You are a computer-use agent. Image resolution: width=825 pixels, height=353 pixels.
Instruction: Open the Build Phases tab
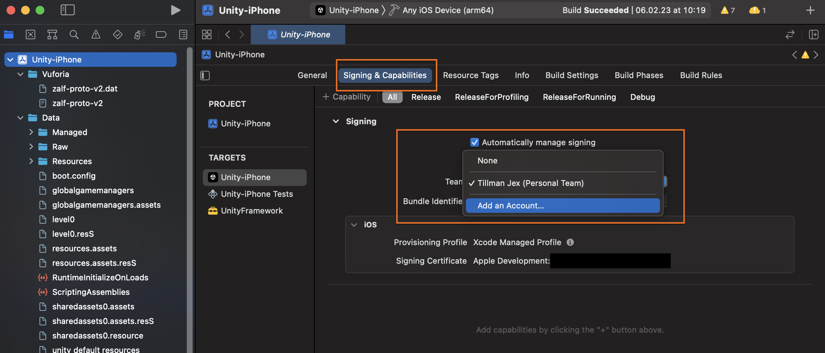tap(639, 75)
